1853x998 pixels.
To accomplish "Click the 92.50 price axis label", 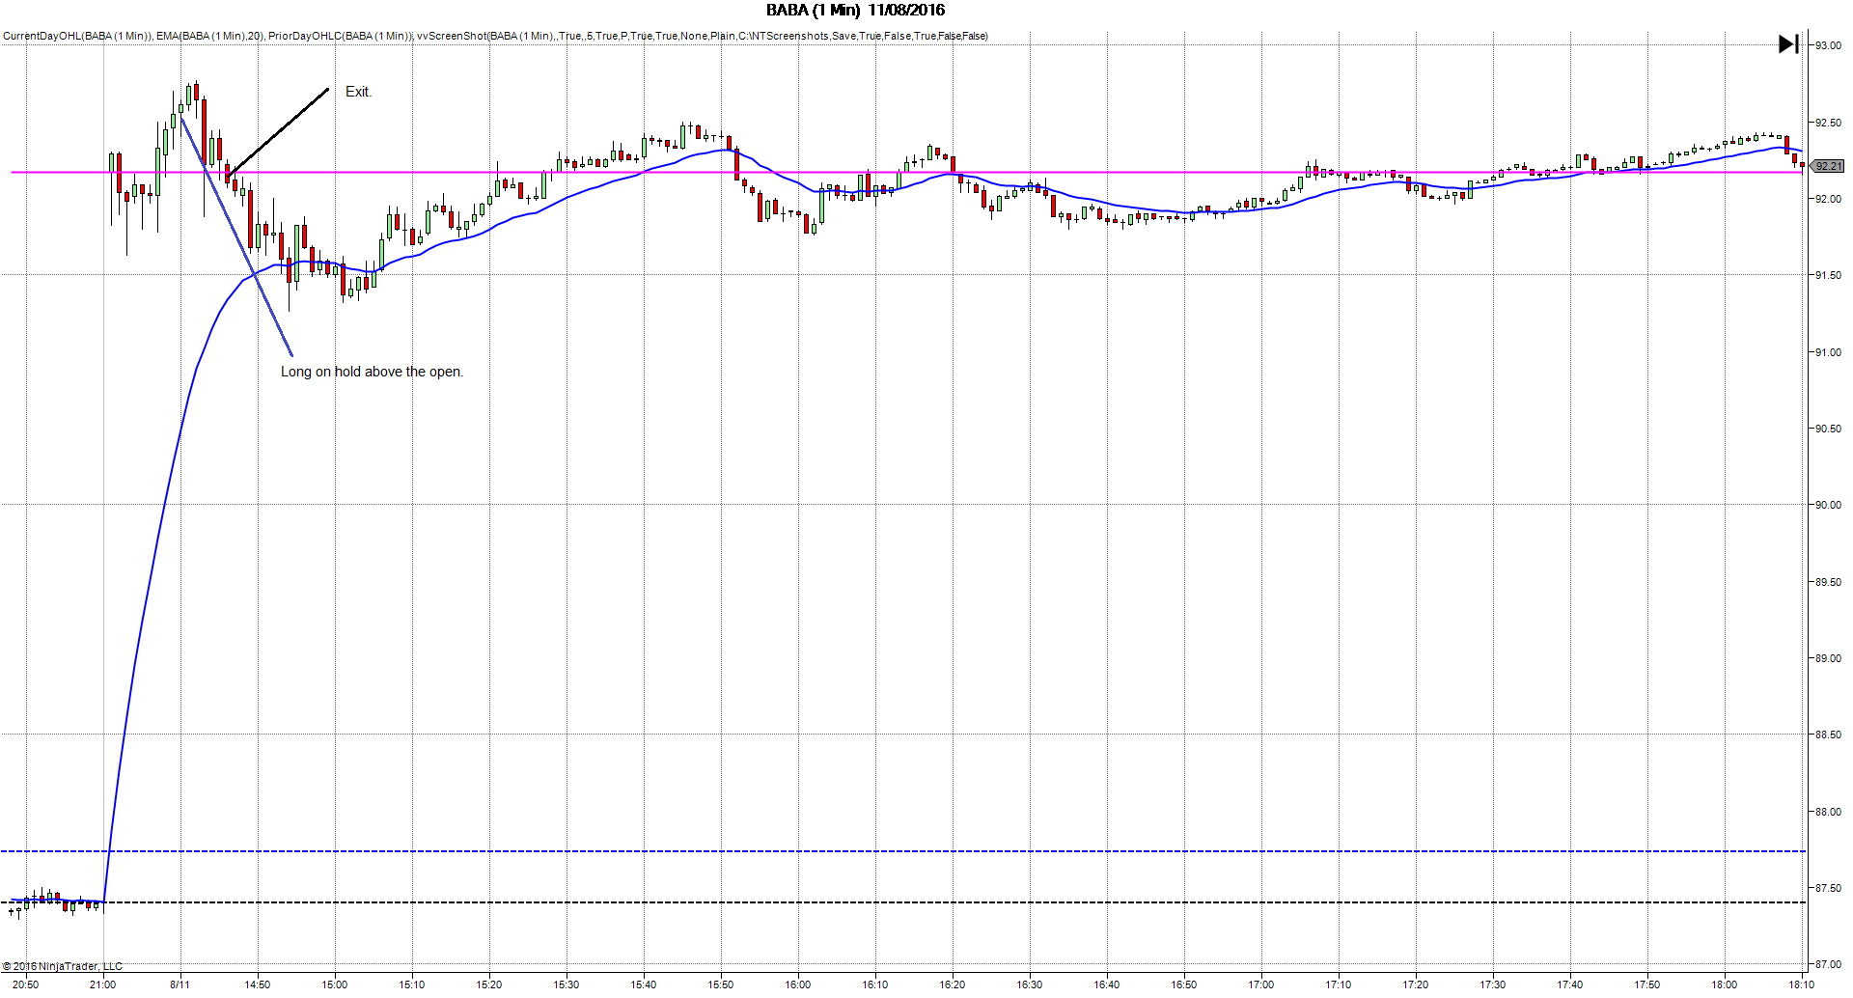I will [x=1828, y=123].
